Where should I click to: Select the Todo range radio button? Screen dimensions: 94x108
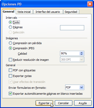pos(10,22)
